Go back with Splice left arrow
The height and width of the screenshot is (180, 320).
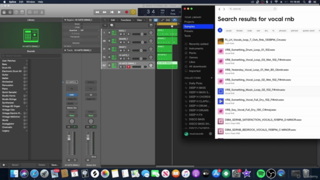(x=219, y=9)
